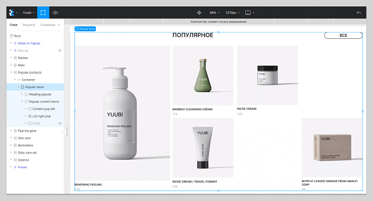
Task: Click the Heading popular square icon
Action: pyautogui.click(x=26, y=95)
